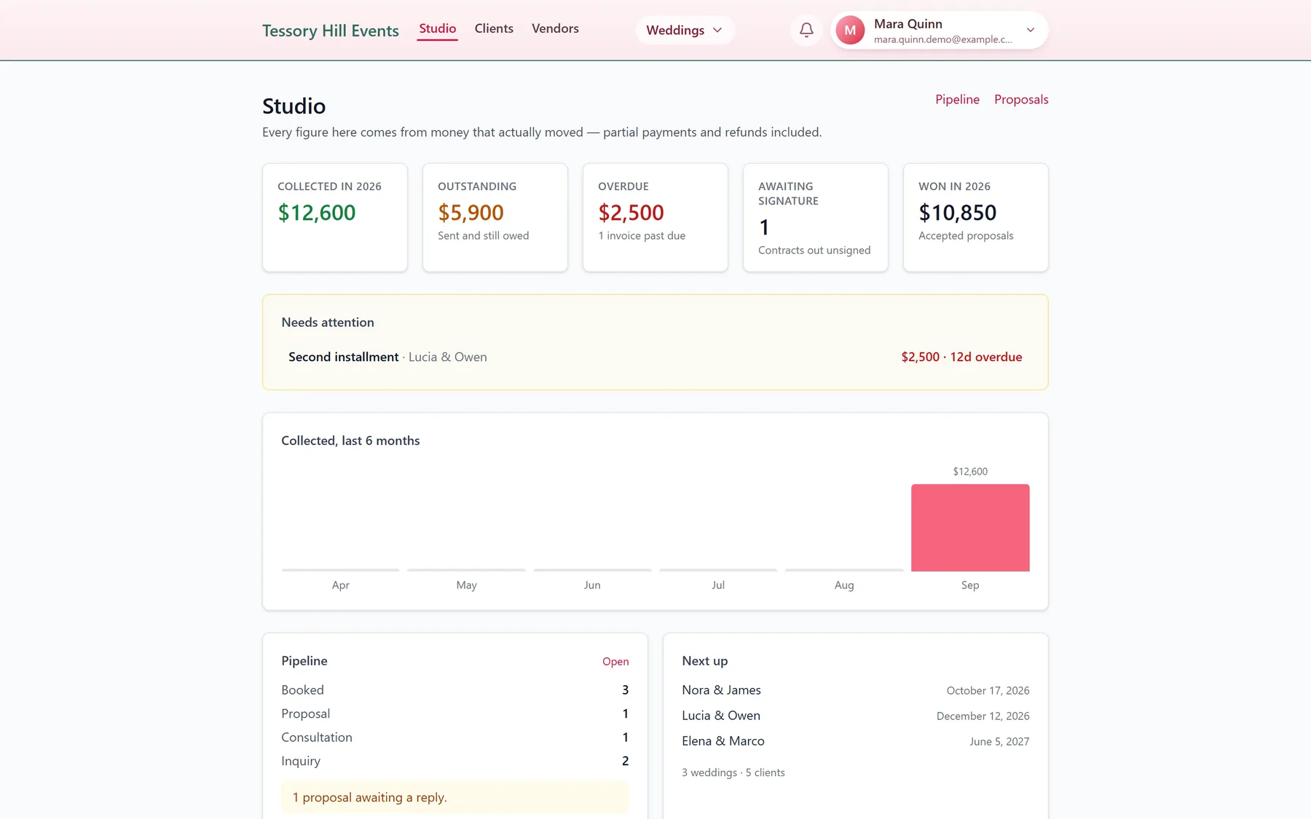Select the Collected in 2026 card
Image resolution: width=1311 pixels, height=819 pixels.
coord(335,217)
